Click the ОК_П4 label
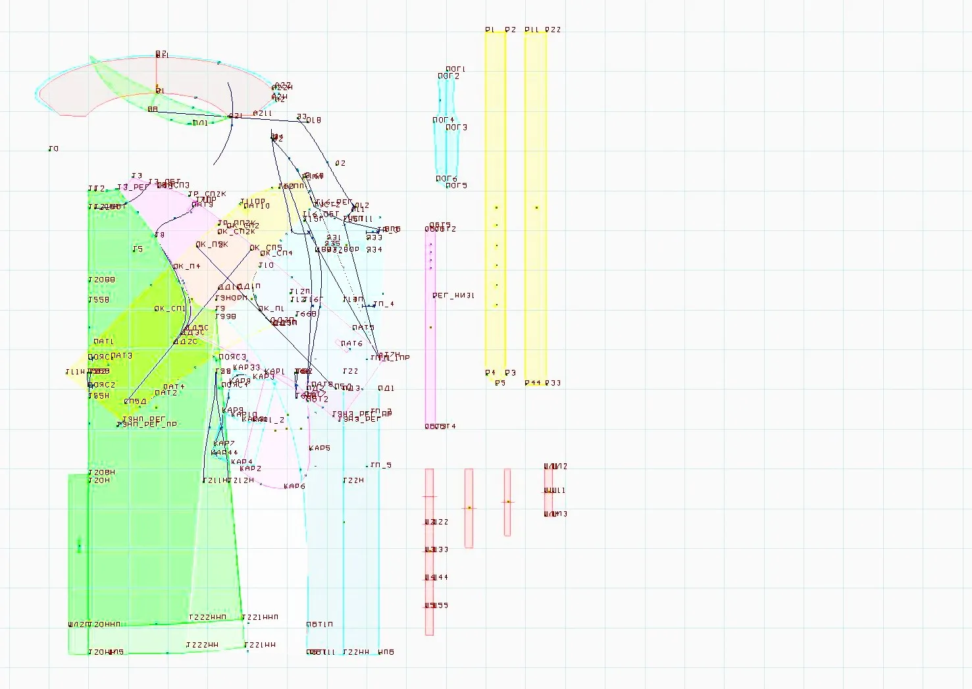 pyautogui.click(x=187, y=267)
